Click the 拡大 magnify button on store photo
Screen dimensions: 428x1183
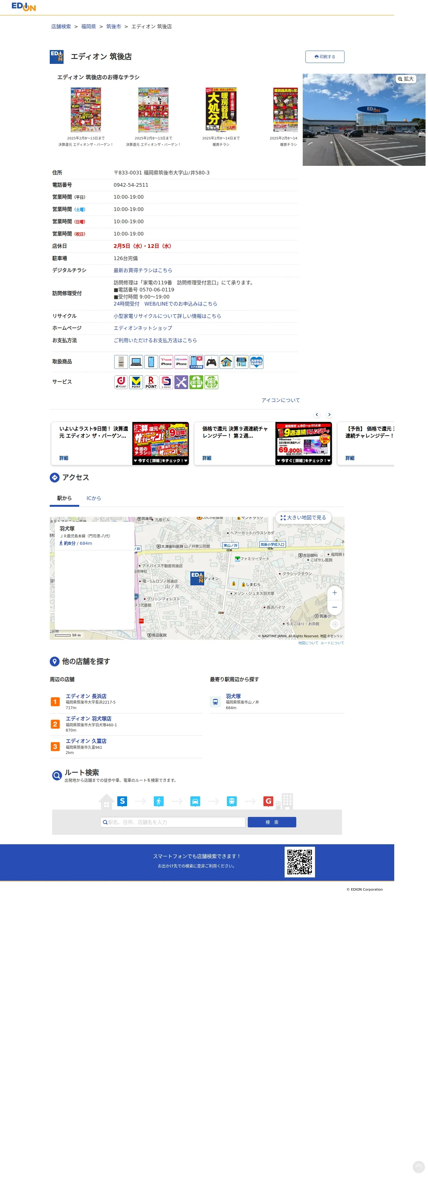[406, 79]
